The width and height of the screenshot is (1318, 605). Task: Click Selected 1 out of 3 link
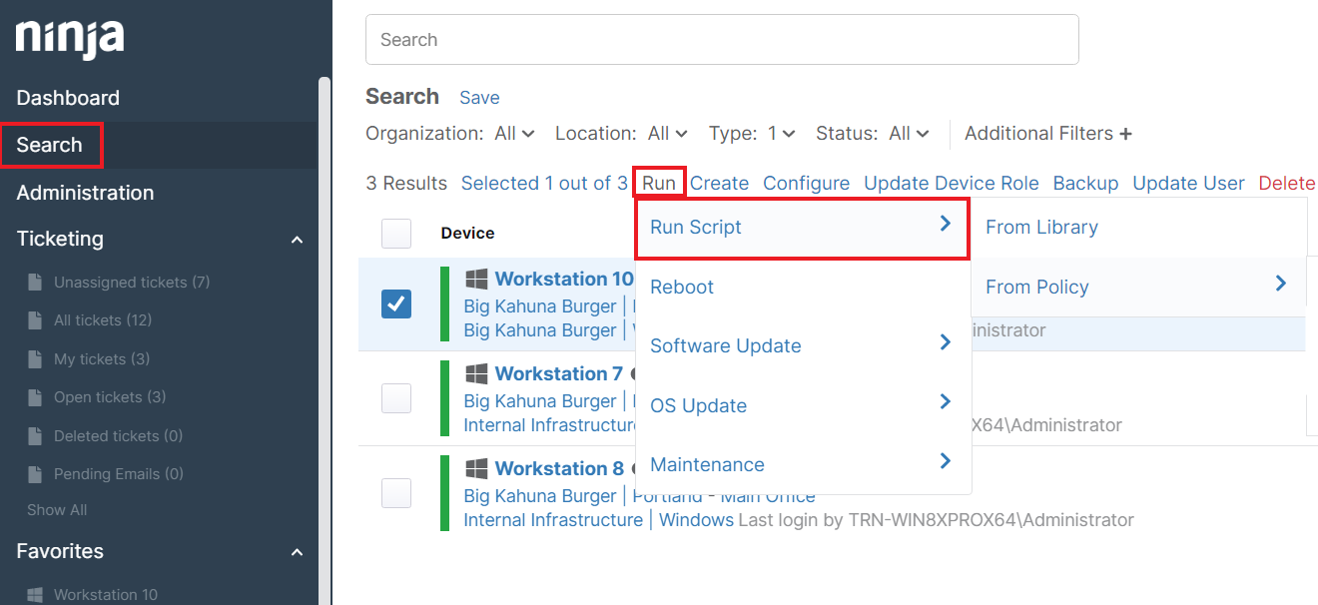544,183
